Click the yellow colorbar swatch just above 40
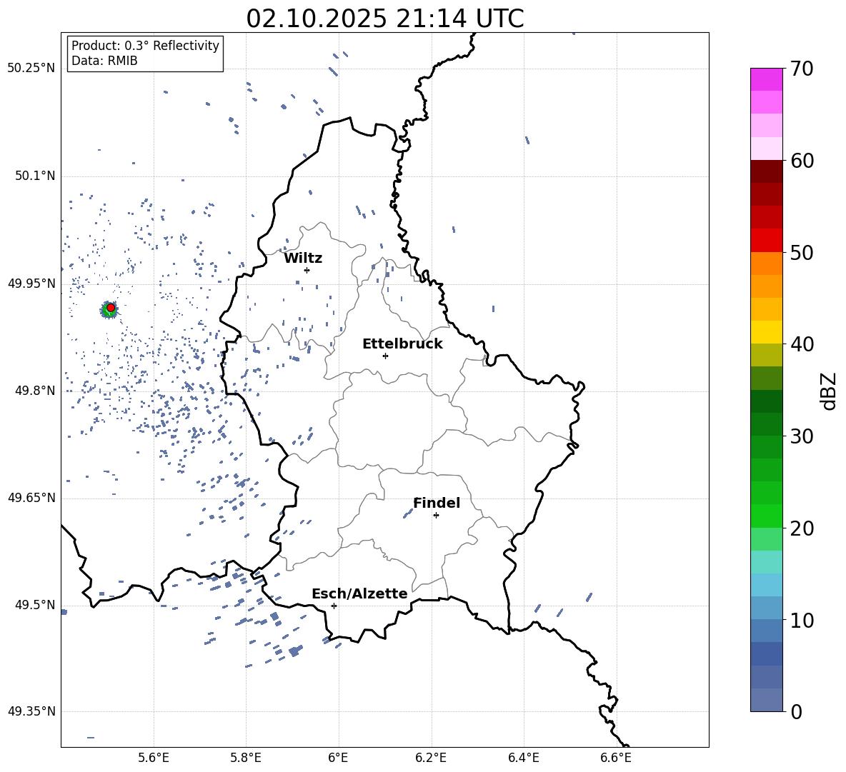Image resolution: width=846 pixels, height=772 pixels. tap(766, 332)
